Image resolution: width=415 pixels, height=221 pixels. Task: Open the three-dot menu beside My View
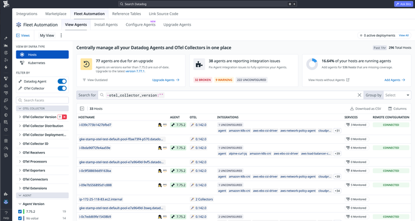coord(61,36)
